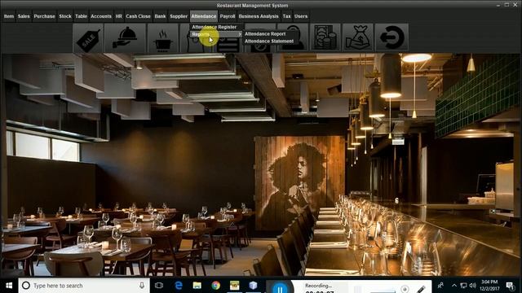The image size is (522, 293).
Task: Open the Business Analysis menu
Action: [259, 16]
